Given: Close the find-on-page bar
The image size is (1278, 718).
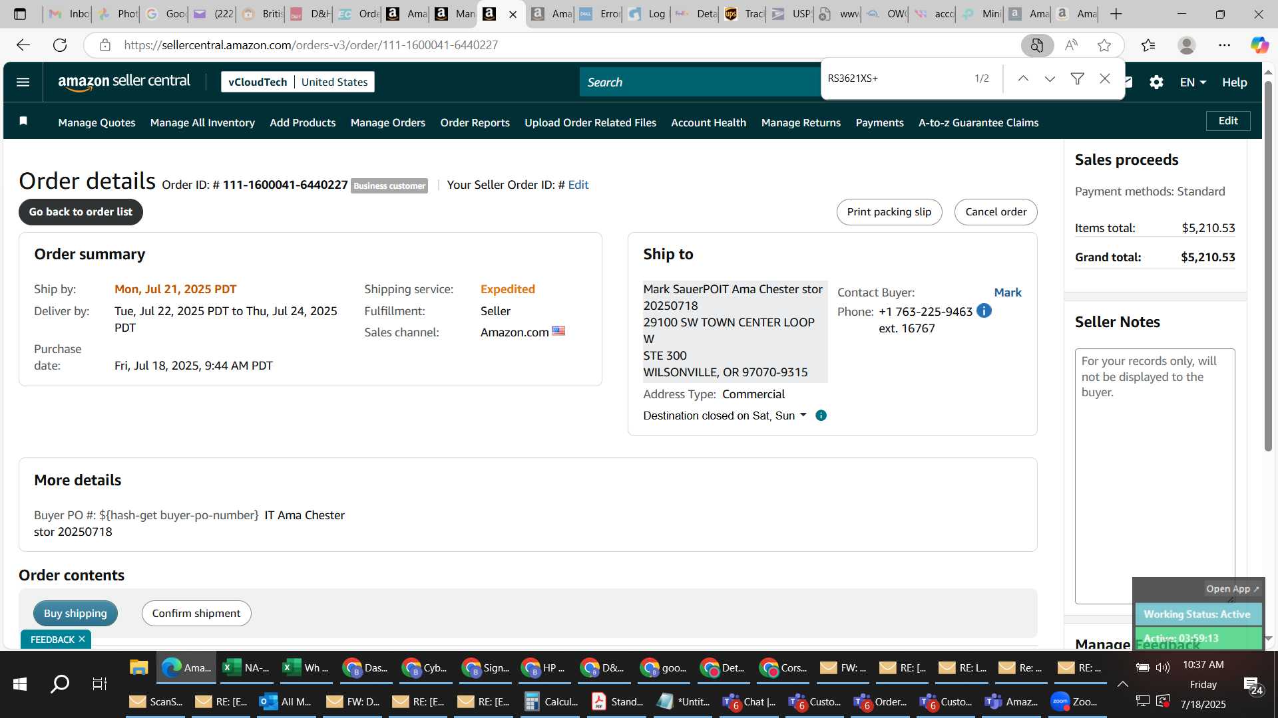Looking at the screenshot, I should pos(1105,78).
